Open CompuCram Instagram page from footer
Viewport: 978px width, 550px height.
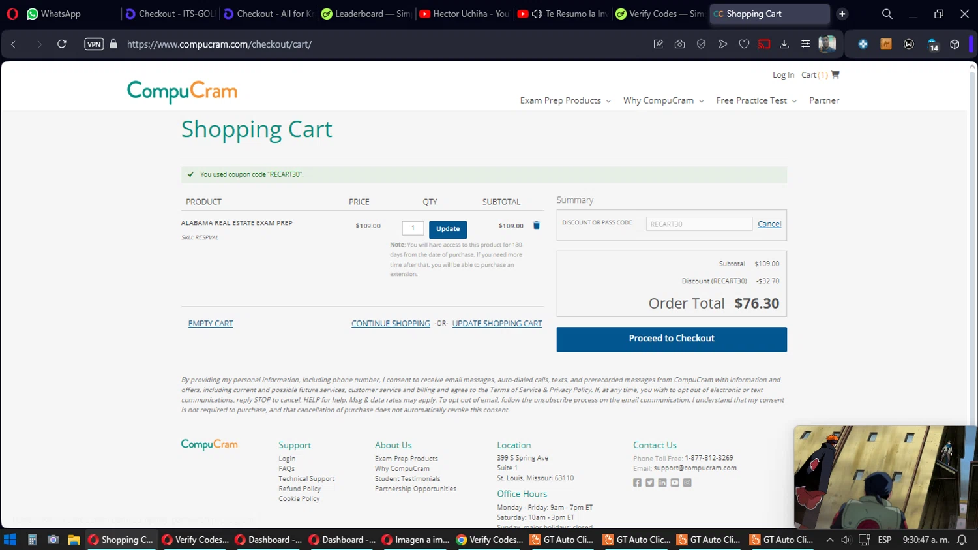pos(687,483)
